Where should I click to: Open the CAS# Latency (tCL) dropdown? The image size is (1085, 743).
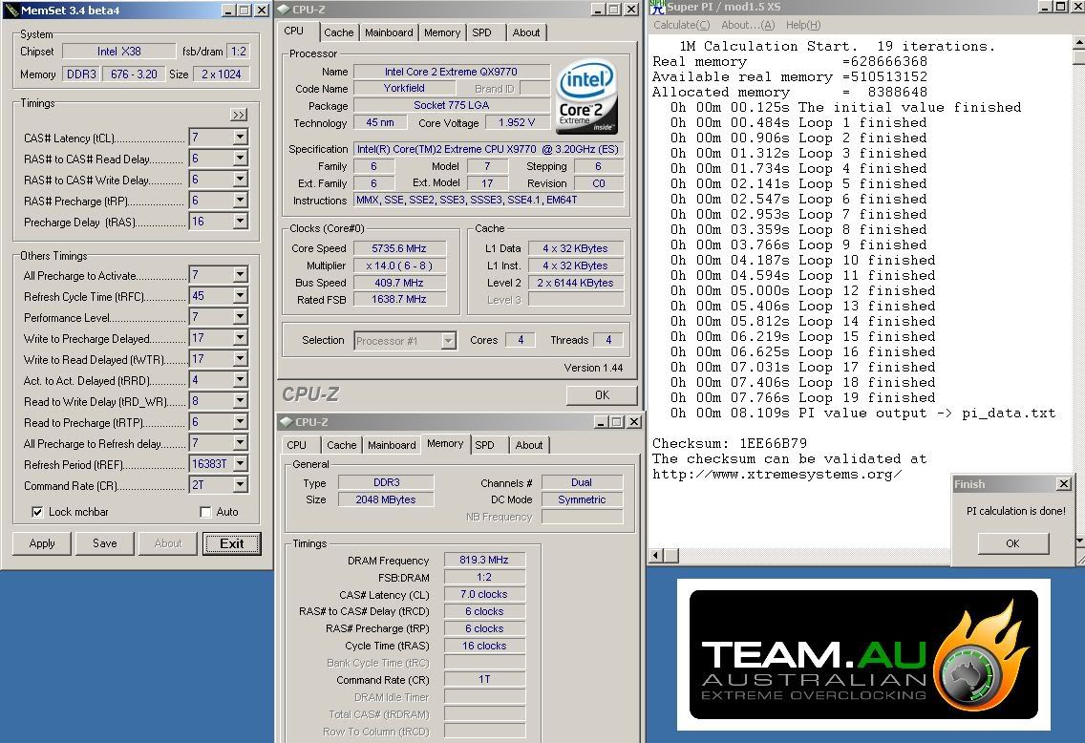pos(240,137)
